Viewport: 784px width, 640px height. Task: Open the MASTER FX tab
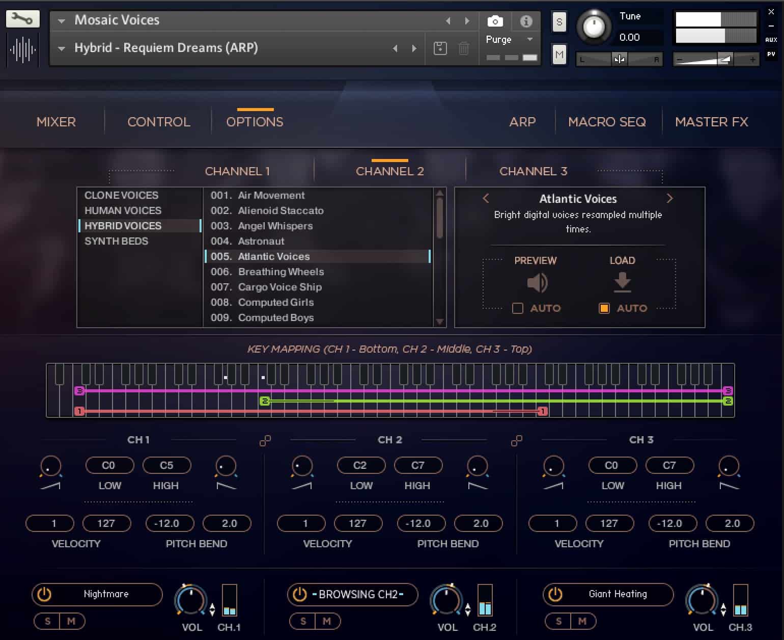tap(712, 122)
